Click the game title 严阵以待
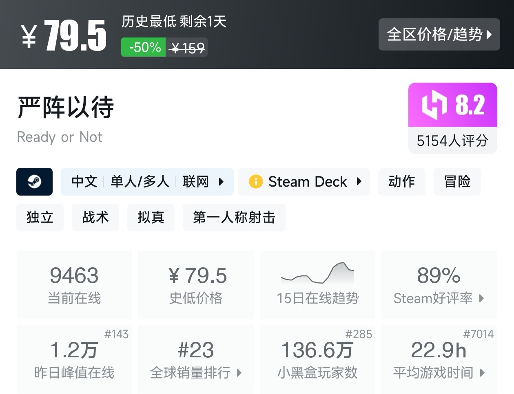This screenshot has height=394, width=514. (x=65, y=107)
